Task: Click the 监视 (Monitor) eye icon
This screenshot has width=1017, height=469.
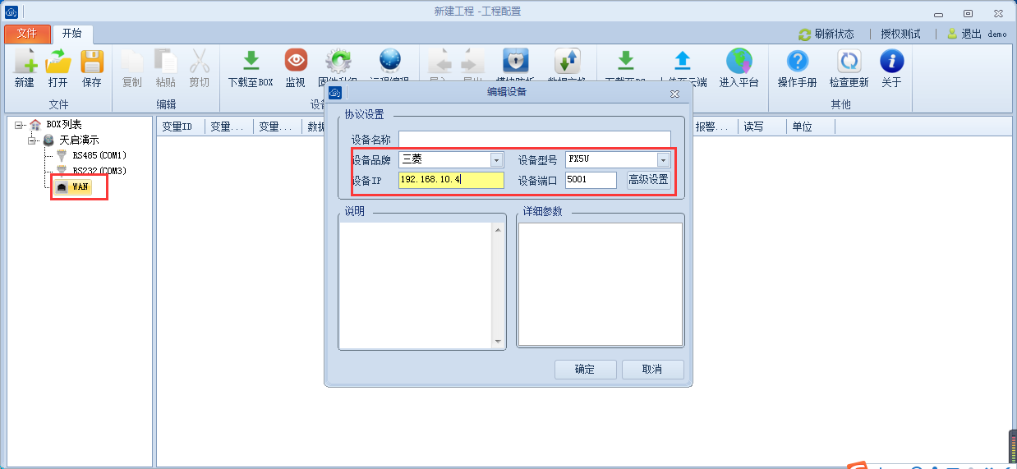Action: tap(296, 62)
